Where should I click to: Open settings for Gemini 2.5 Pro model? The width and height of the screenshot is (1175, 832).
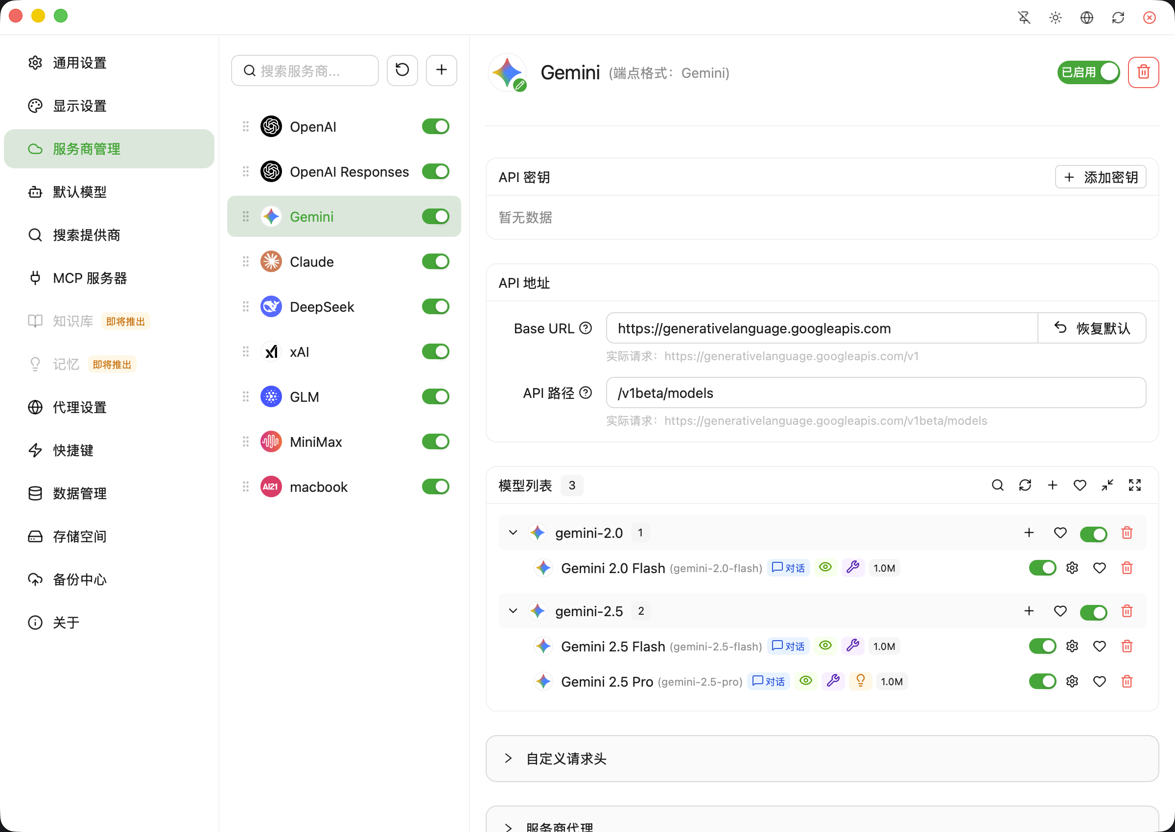click(1072, 681)
